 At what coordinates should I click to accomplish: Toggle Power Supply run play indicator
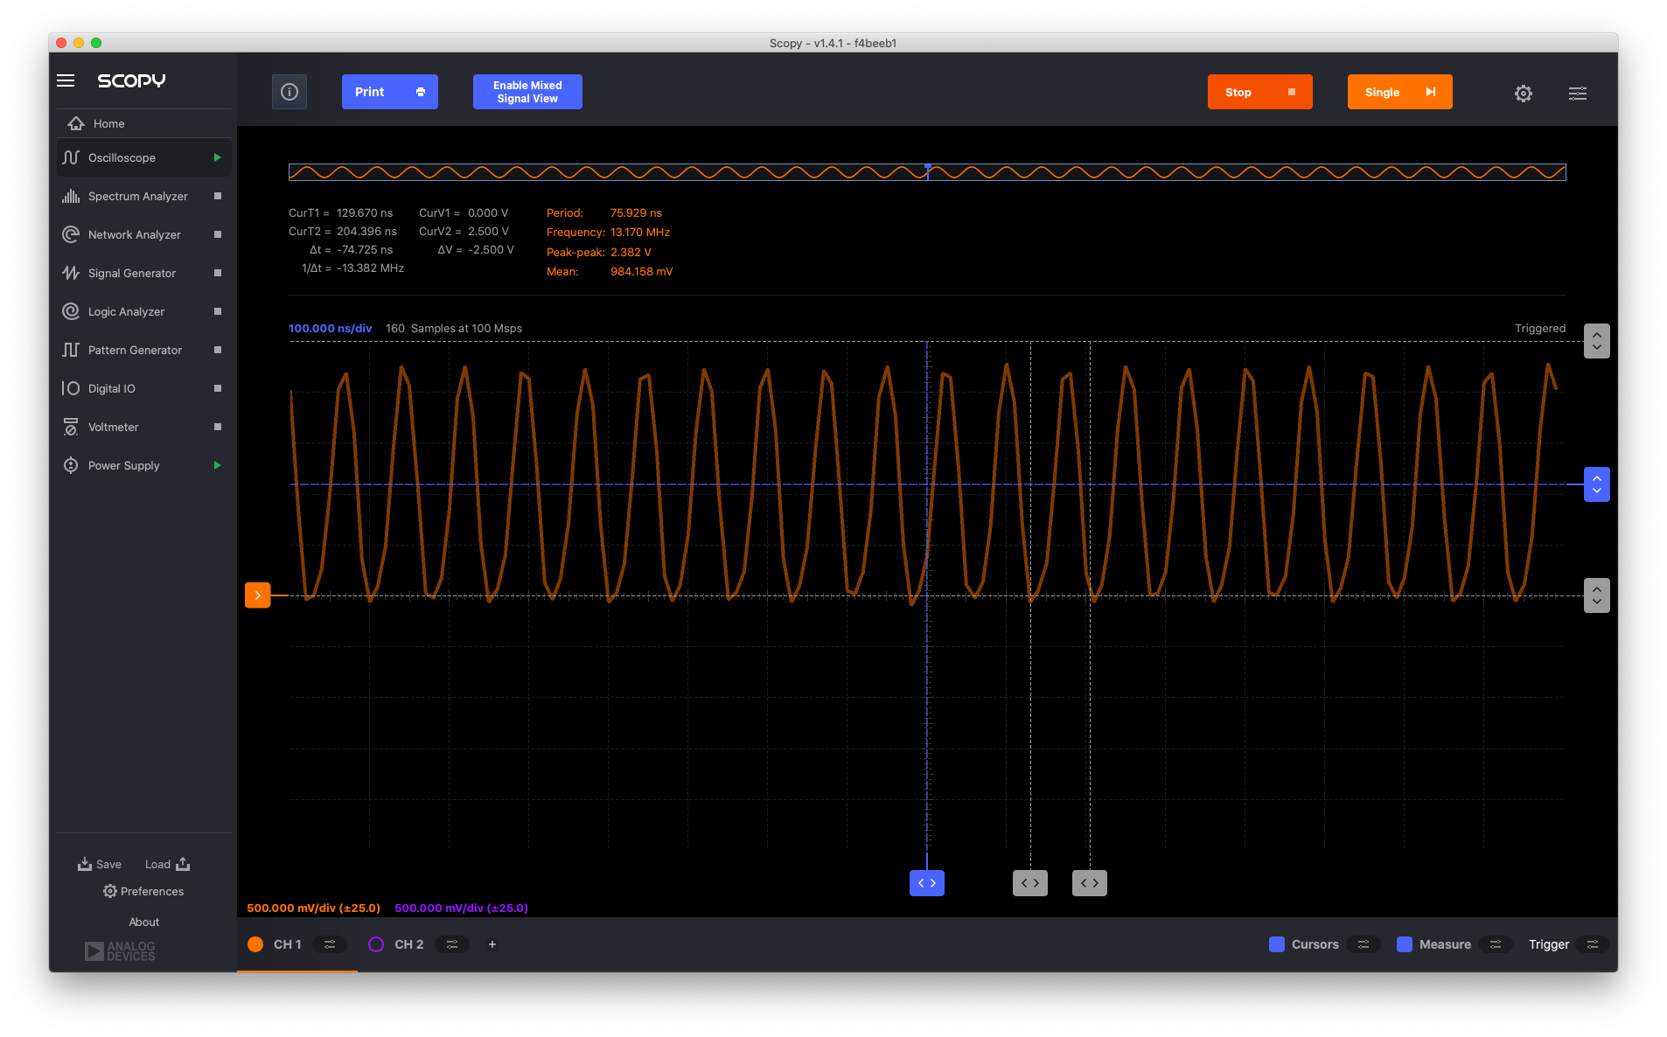point(217,465)
